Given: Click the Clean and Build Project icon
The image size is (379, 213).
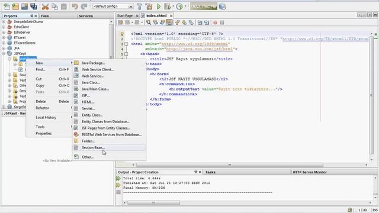Looking at the screenshot, I should pyautogui.click(x=149, y=7).
